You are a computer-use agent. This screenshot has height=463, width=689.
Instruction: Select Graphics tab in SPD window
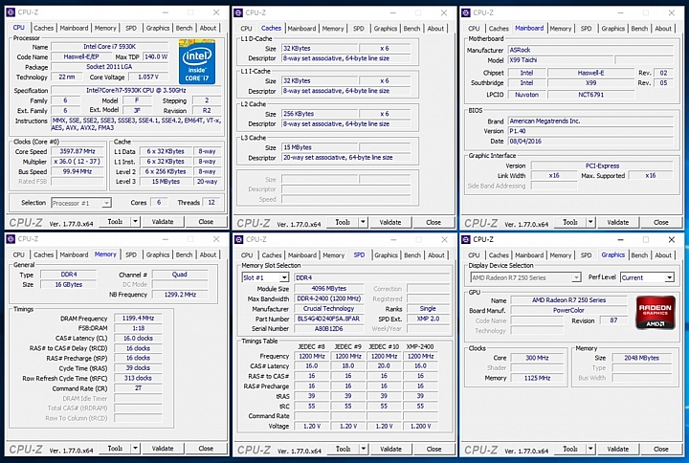pyautogui.click(x=386, y=255)
